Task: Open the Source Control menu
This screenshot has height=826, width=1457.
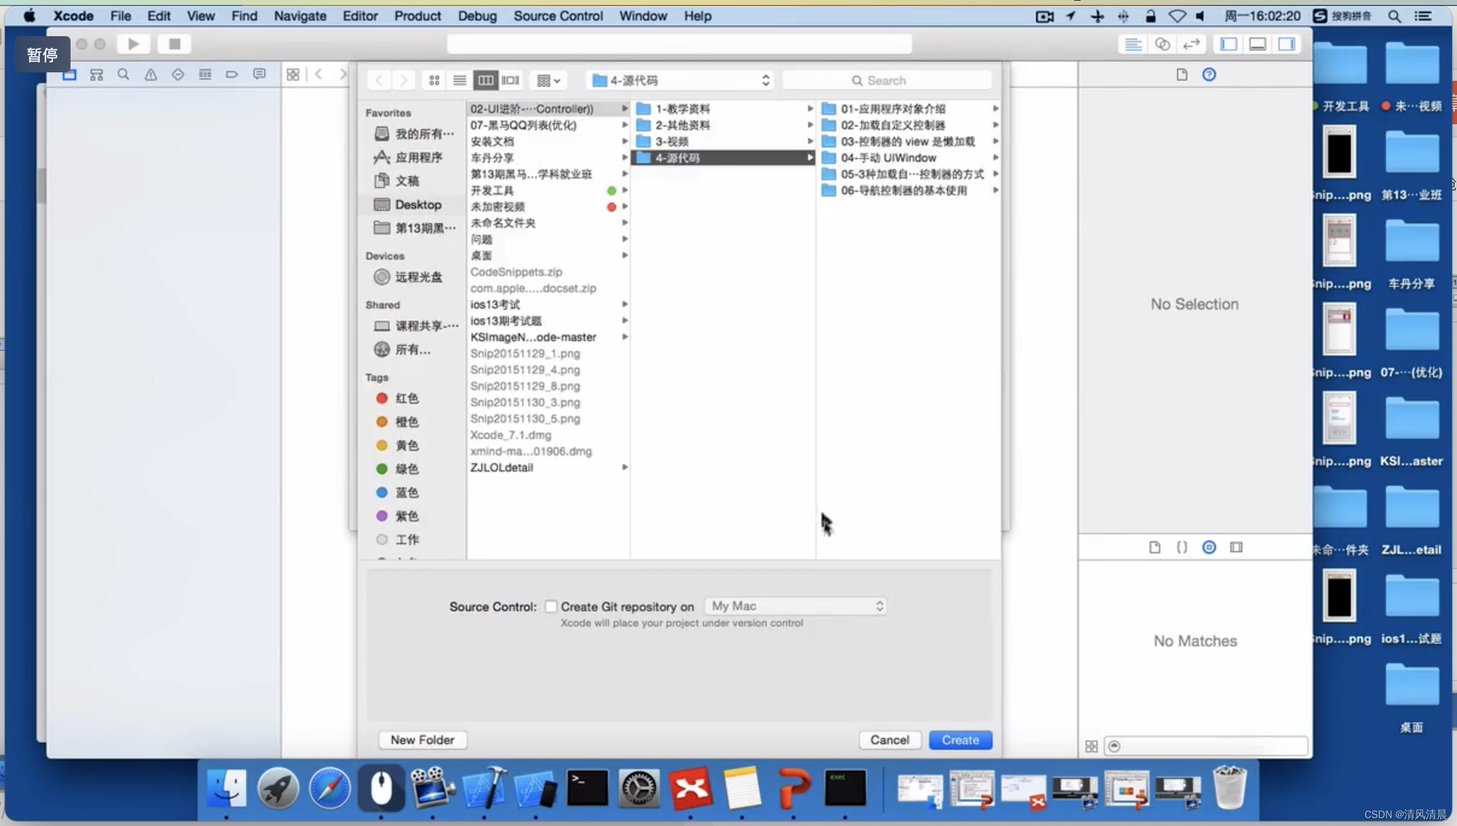Action: pyautogui.click(x=558, y=16)
